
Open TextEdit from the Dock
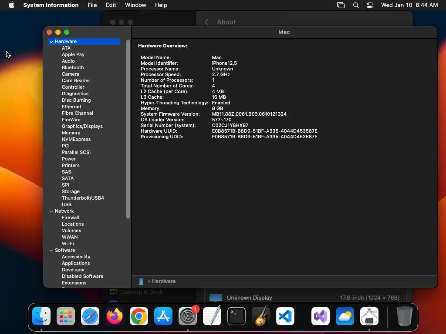coord(212,316)
